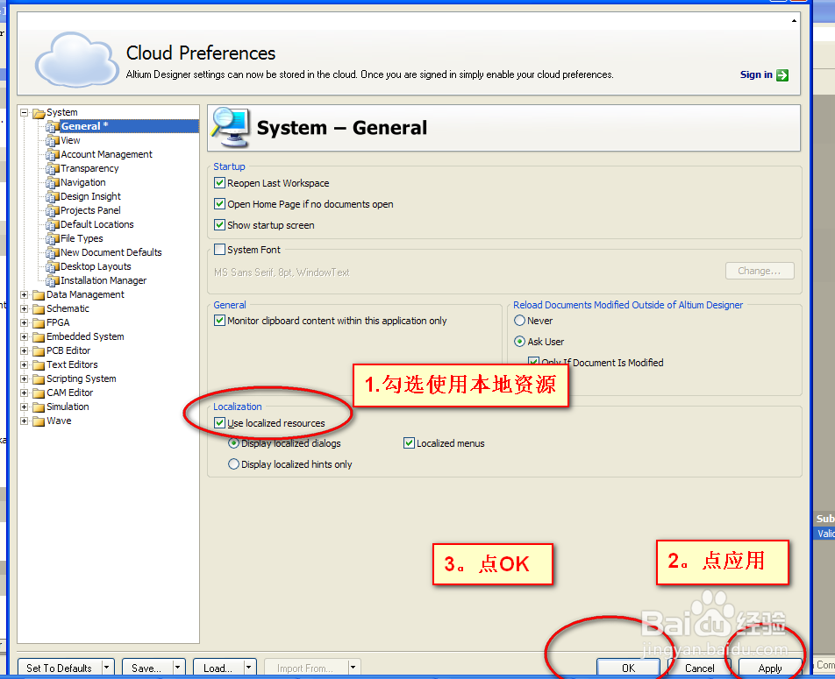Toggle Localized menus checkbox
835x679 pixels.
(409, 442)
